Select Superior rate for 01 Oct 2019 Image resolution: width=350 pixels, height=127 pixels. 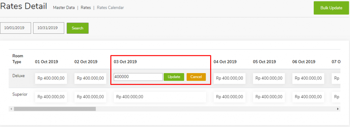pos(51,97)
